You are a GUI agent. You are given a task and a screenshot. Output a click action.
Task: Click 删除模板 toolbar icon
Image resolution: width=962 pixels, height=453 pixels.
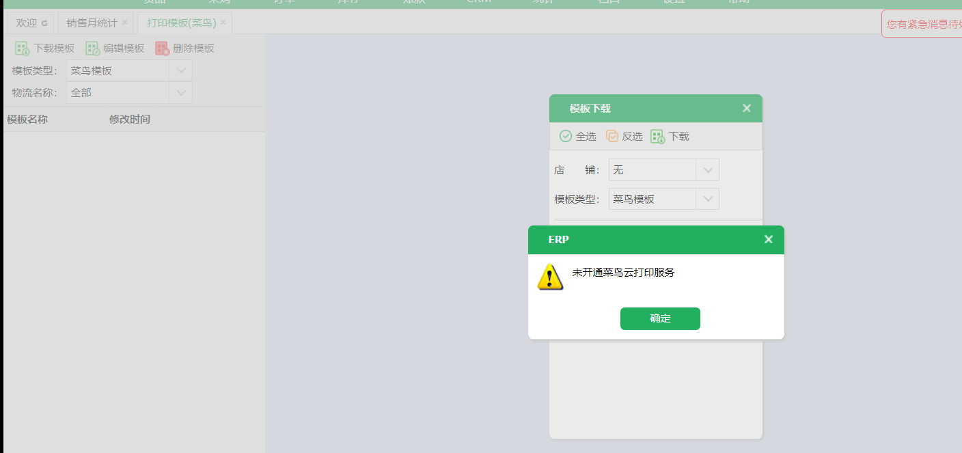click(x=162, y=49)
